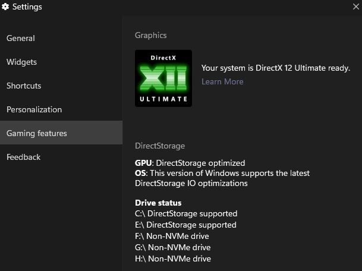Screen dimensions: 362x271
Task: Click the Graphics section heading
Action: click(151, 35)
